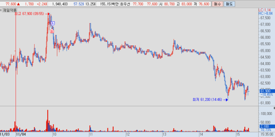This screenshot has height=137, width=275.
Task: Click the red up-arrow next to 77,600
Action: click(x=18, y=4)
